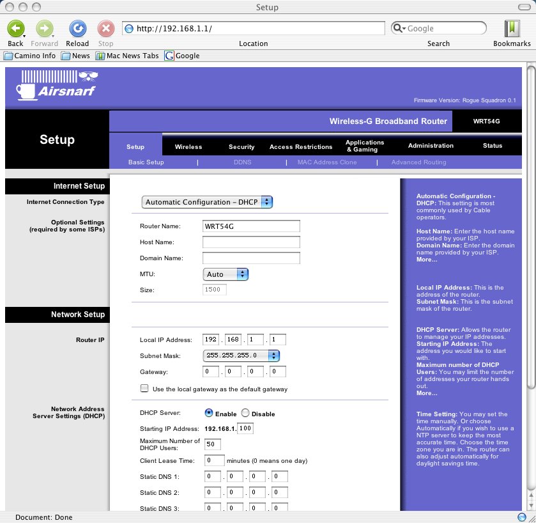Switch to the Wireless tab
Viewport: 536px width, 523px height.
coord(188,146)
